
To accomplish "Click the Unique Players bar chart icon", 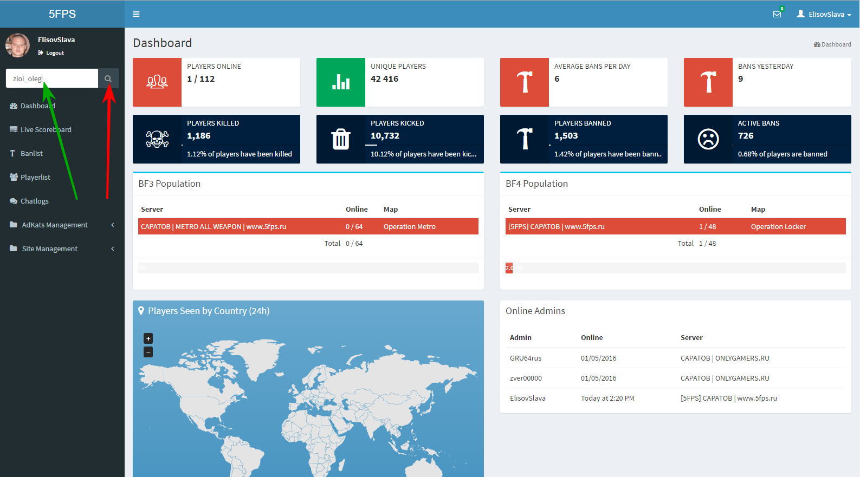I will pos(341,82).
